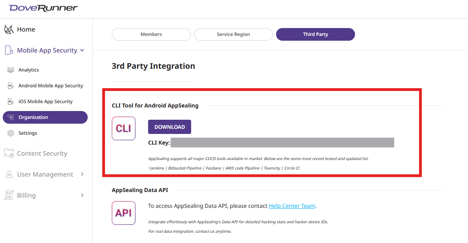The height and width of the screenshot is (243, 468).
Task: Open the Service Region tab
Action: 233,34
